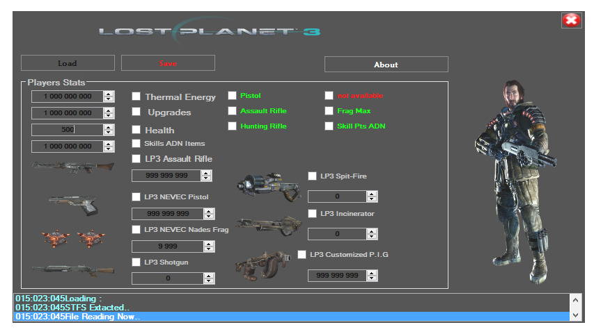Toggle the LP3 Shotgun checkbox

click(x=136, y=262)
